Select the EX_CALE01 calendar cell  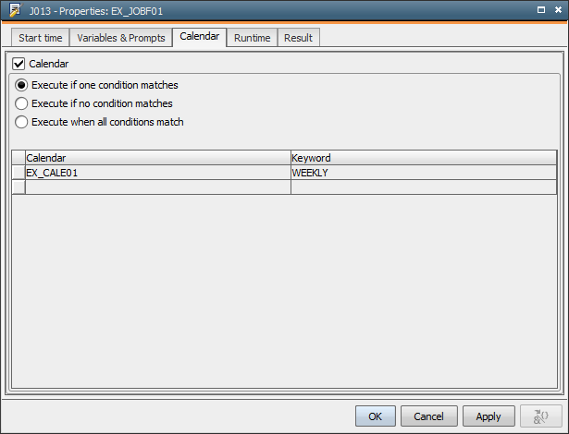click(x=157, y=173)
